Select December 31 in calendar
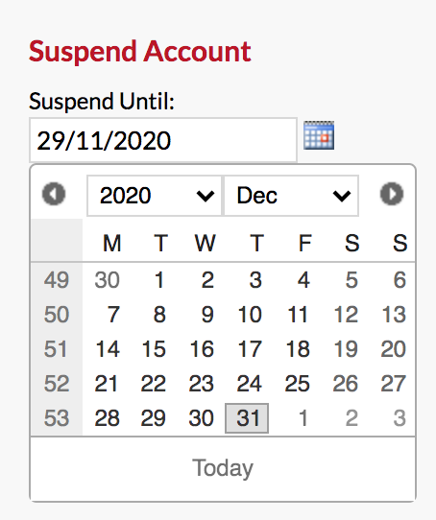436x520 pixels. 247,418
